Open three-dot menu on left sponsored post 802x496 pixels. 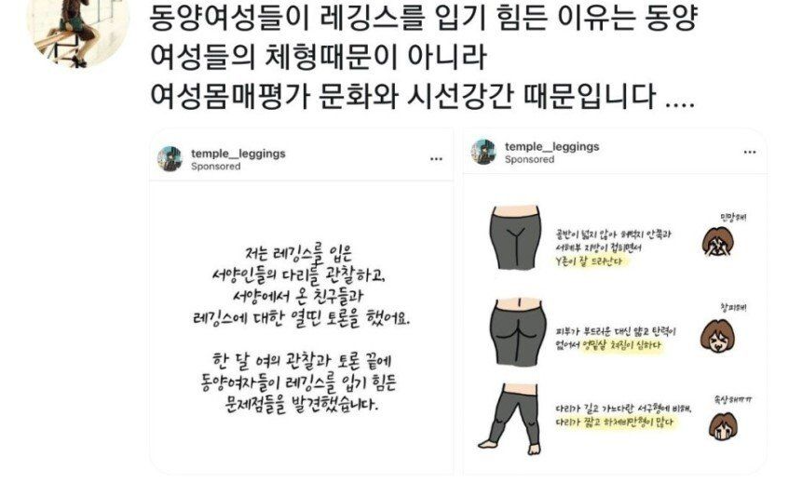(436, 159)
